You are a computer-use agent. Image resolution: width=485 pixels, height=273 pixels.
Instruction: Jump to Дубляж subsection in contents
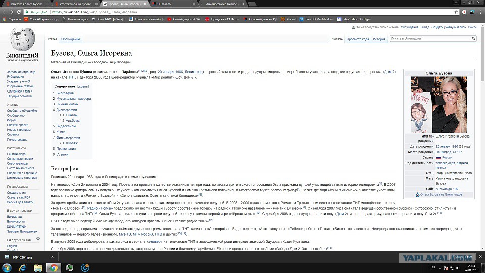(x=71, y=143)
